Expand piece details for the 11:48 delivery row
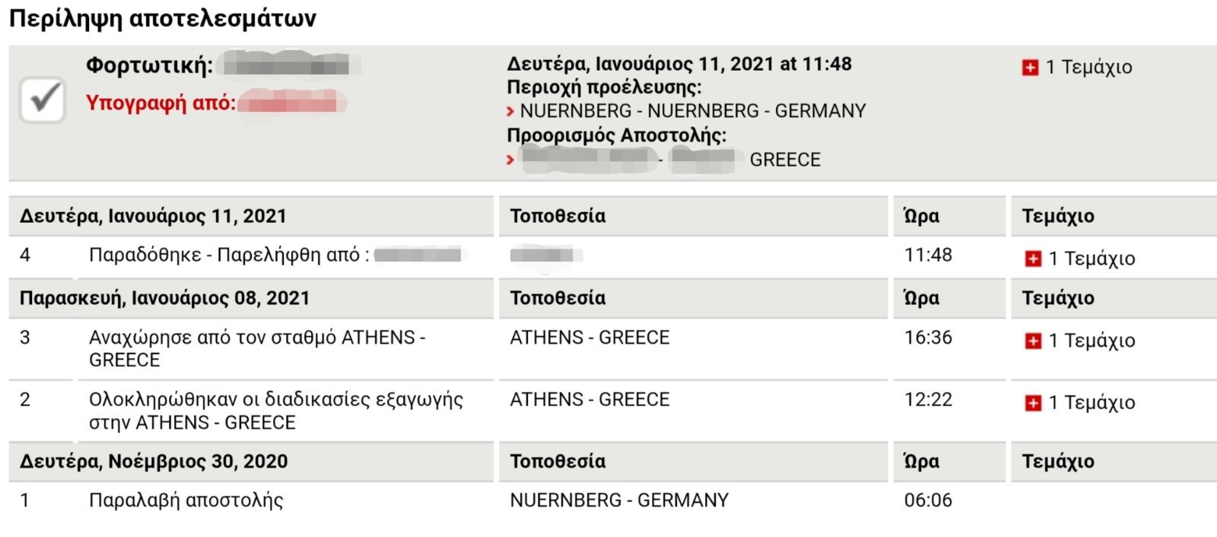The height and width of the screenshot is (537, 1217). [1033, 259]
